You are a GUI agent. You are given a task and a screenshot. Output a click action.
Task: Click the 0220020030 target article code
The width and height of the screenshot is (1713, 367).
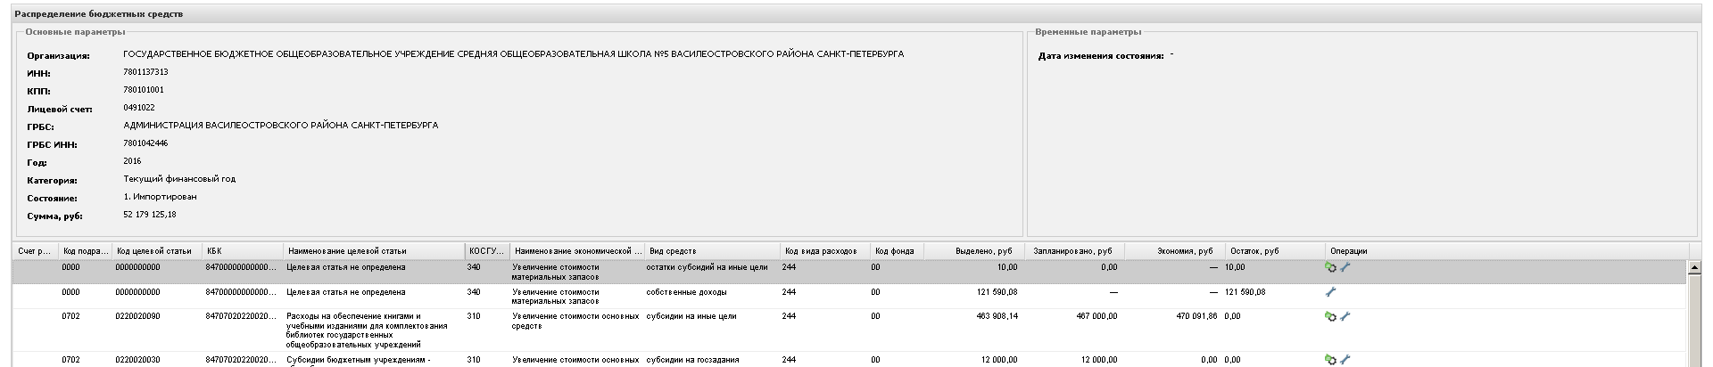(138, 360)
